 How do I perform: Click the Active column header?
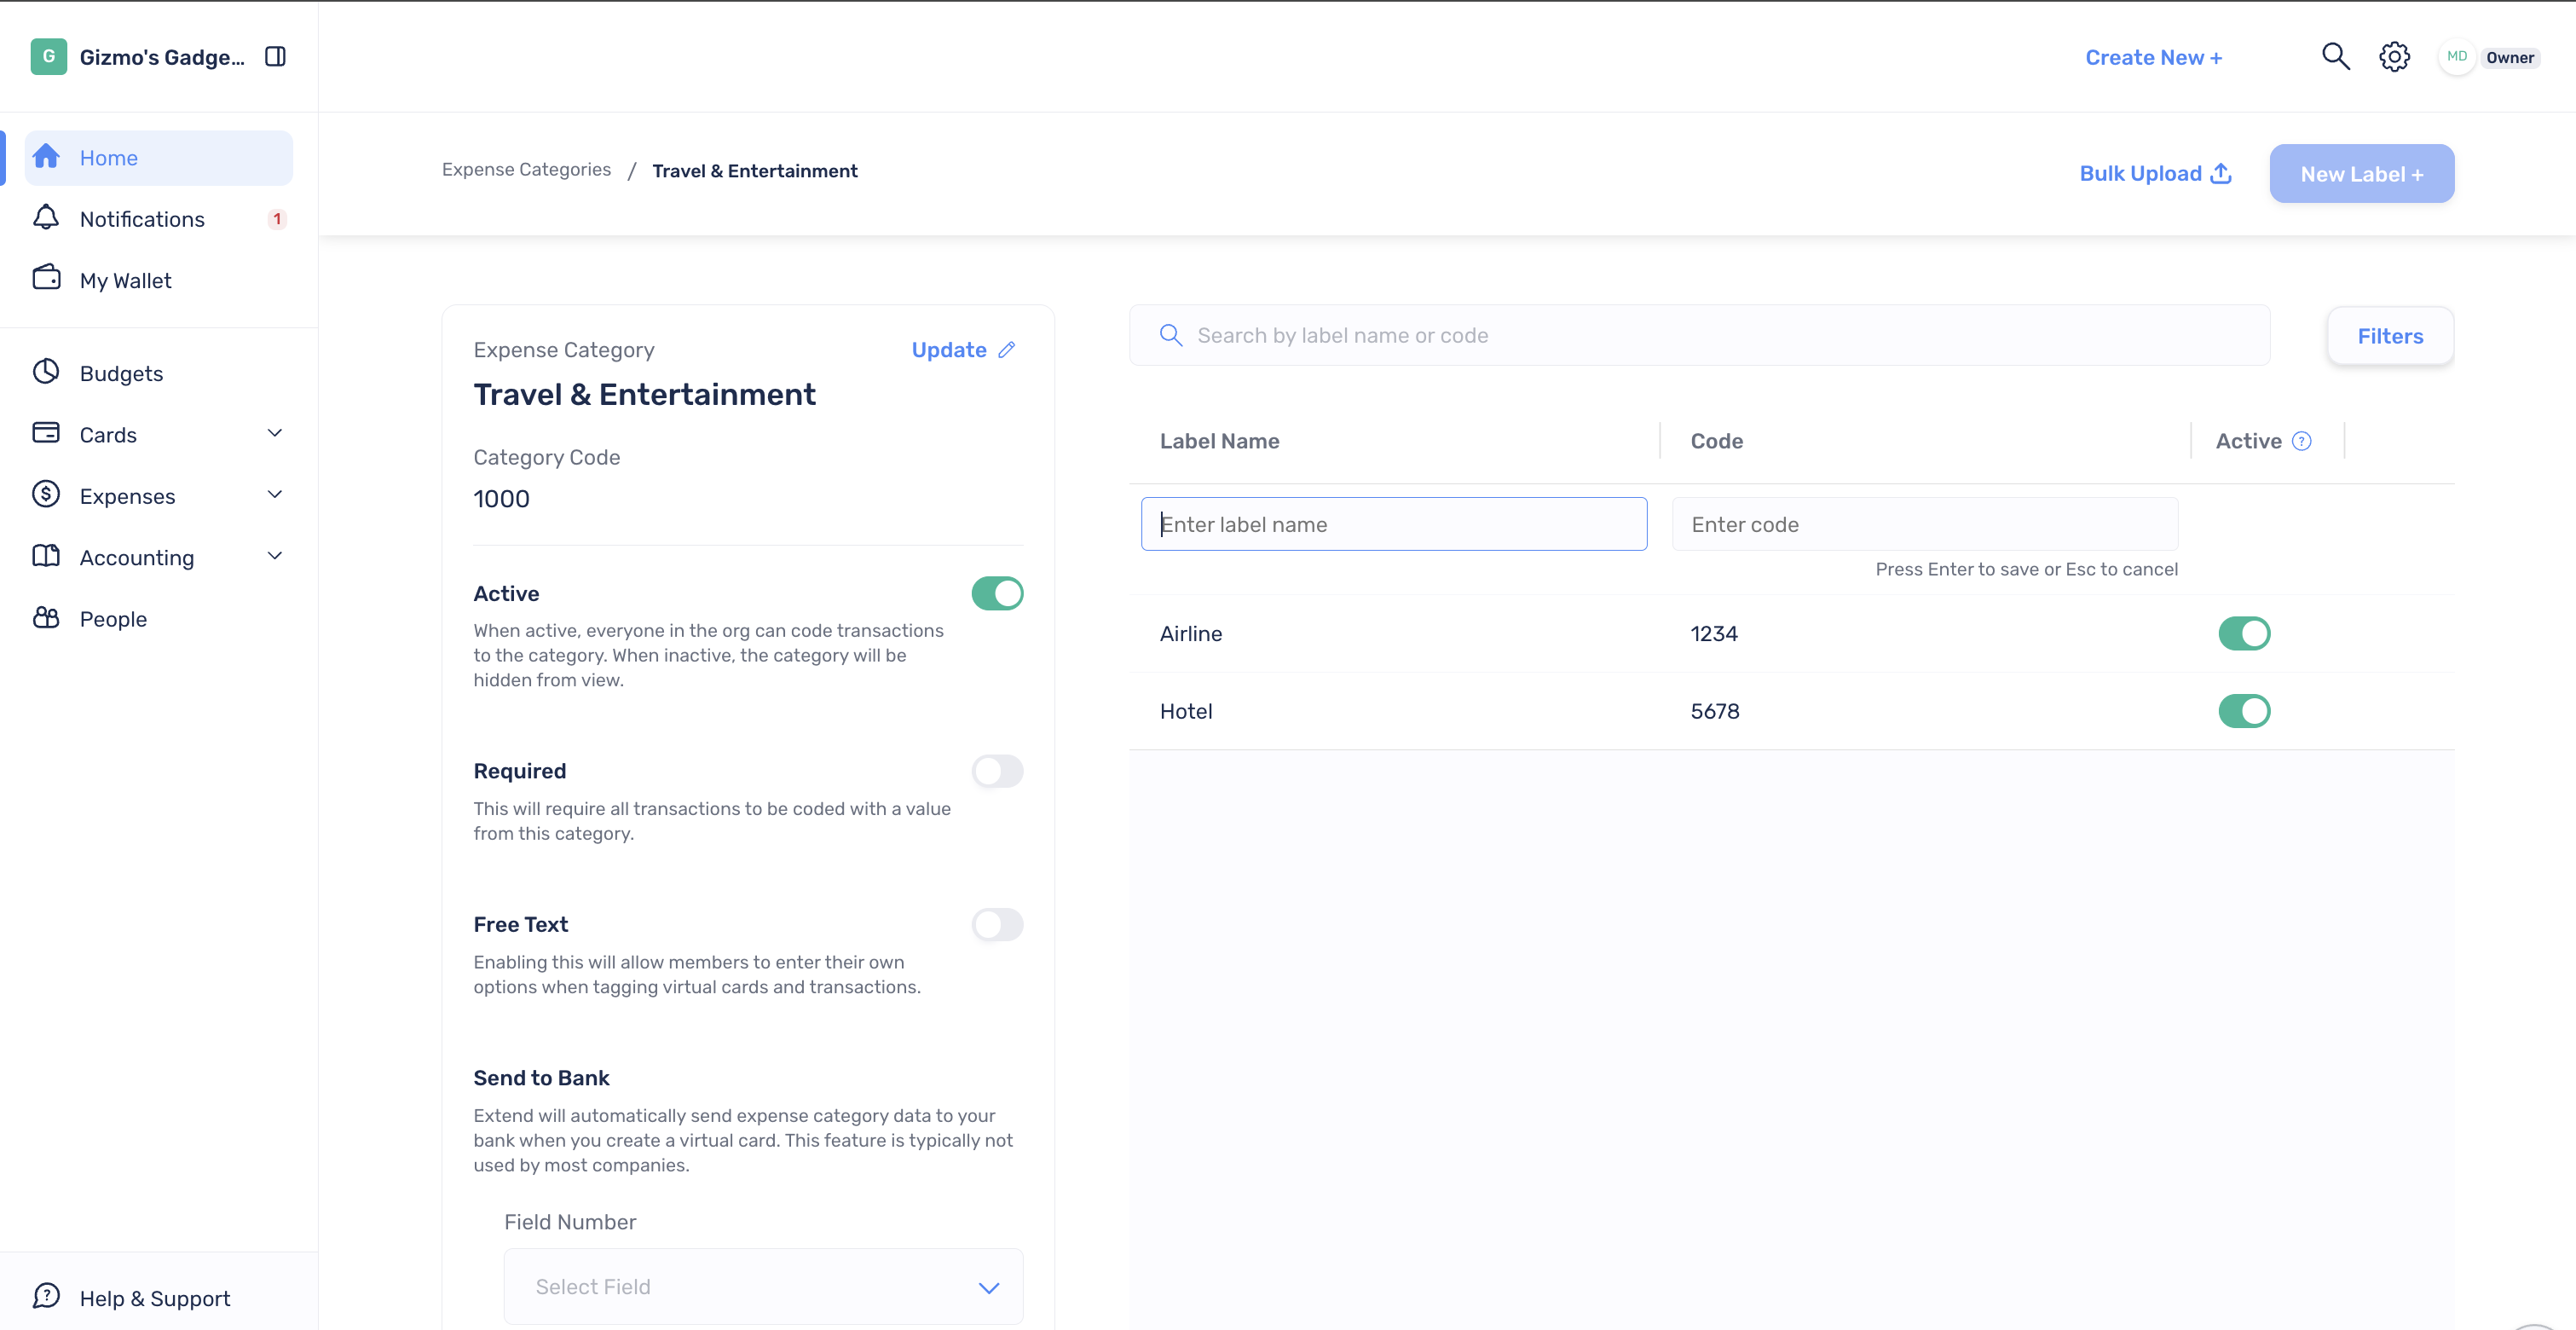[2248, 441]
